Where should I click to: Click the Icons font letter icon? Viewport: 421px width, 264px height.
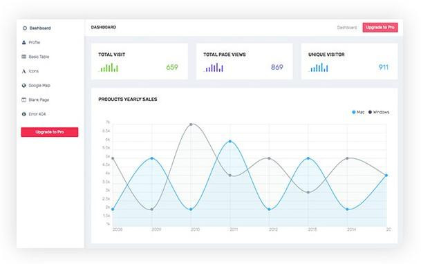24,71
